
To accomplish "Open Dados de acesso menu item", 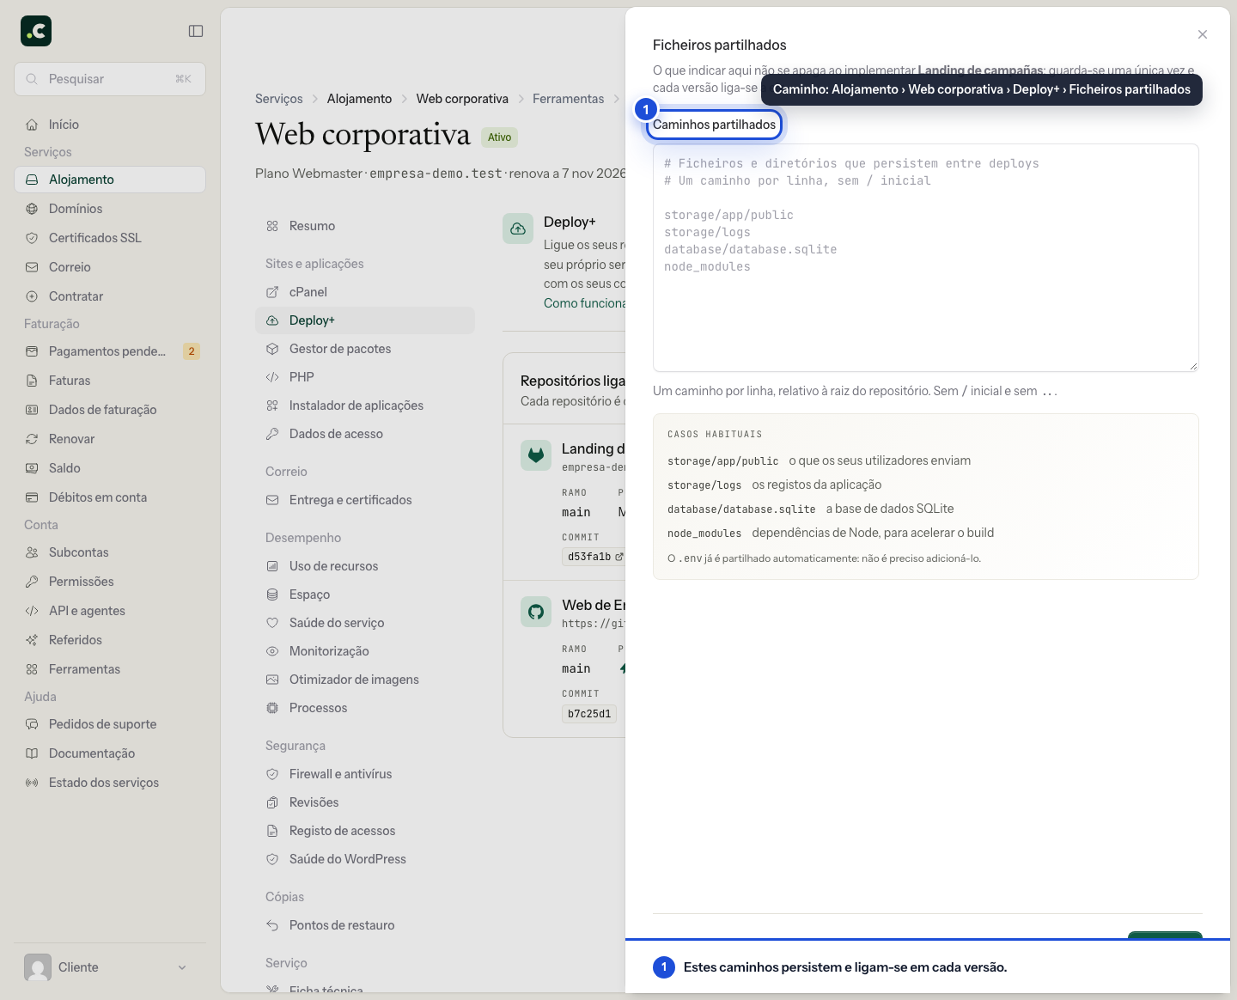I will point(365,434).
